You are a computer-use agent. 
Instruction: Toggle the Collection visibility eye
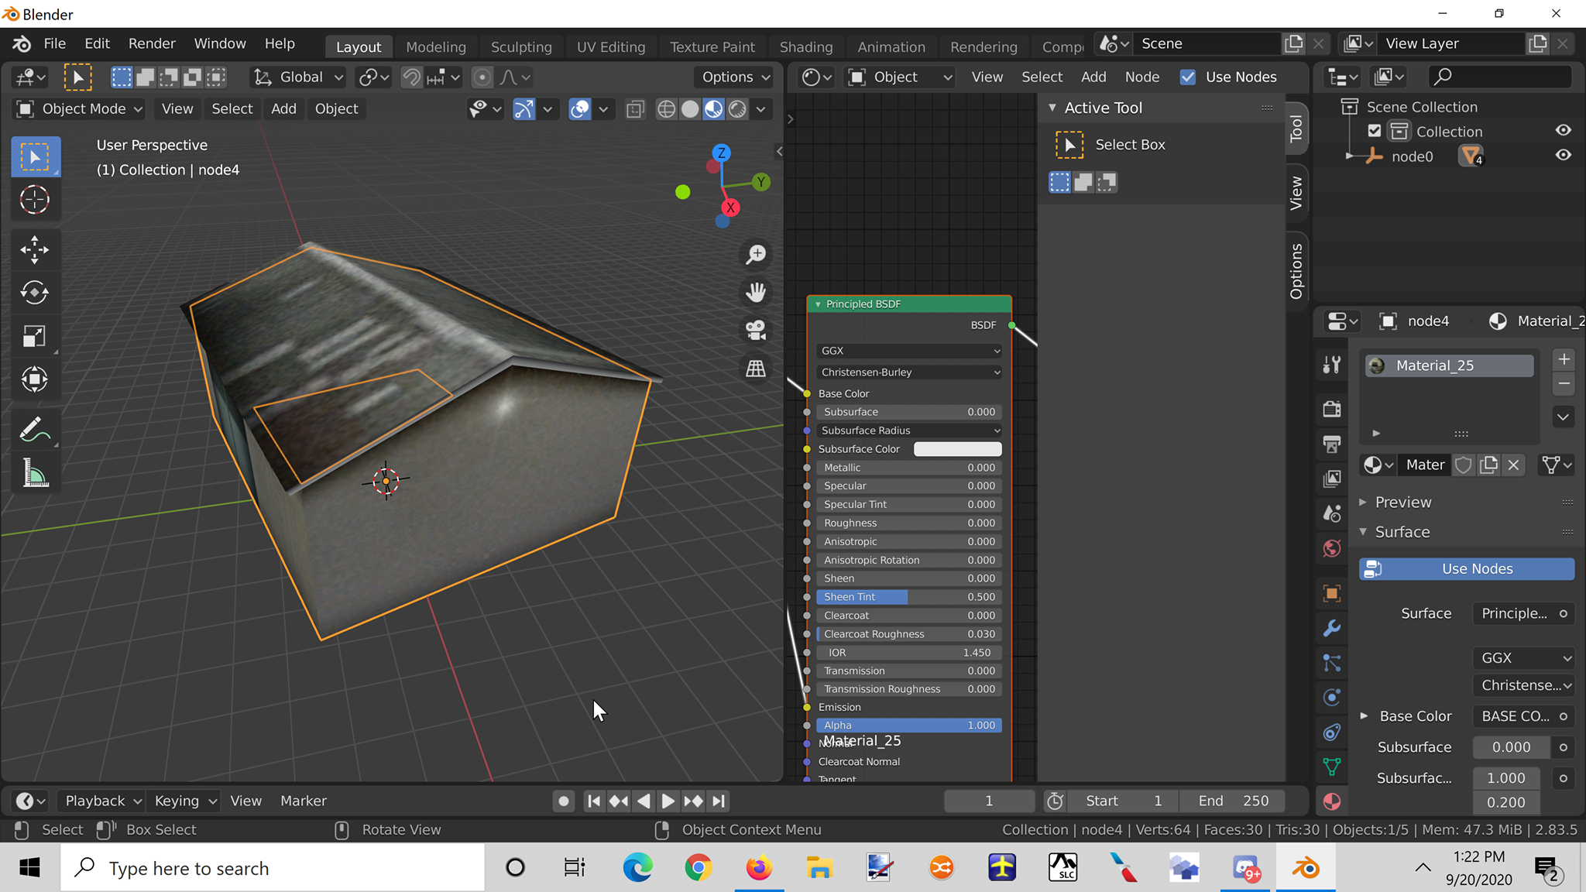pos(1563,130)
